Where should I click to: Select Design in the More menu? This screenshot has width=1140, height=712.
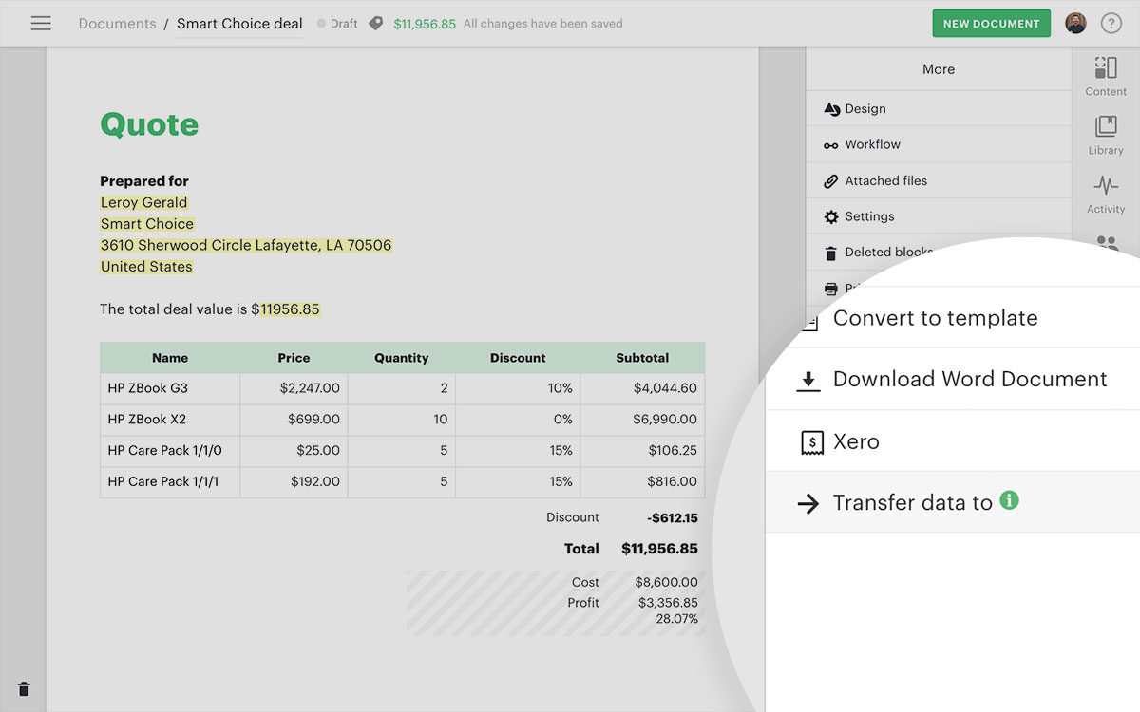point(939,109)
